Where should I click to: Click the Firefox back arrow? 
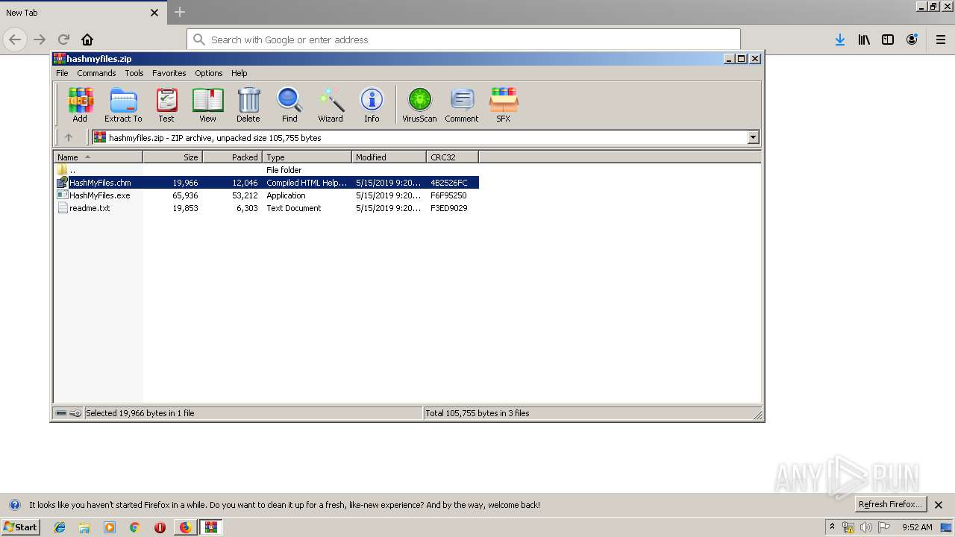15,40
